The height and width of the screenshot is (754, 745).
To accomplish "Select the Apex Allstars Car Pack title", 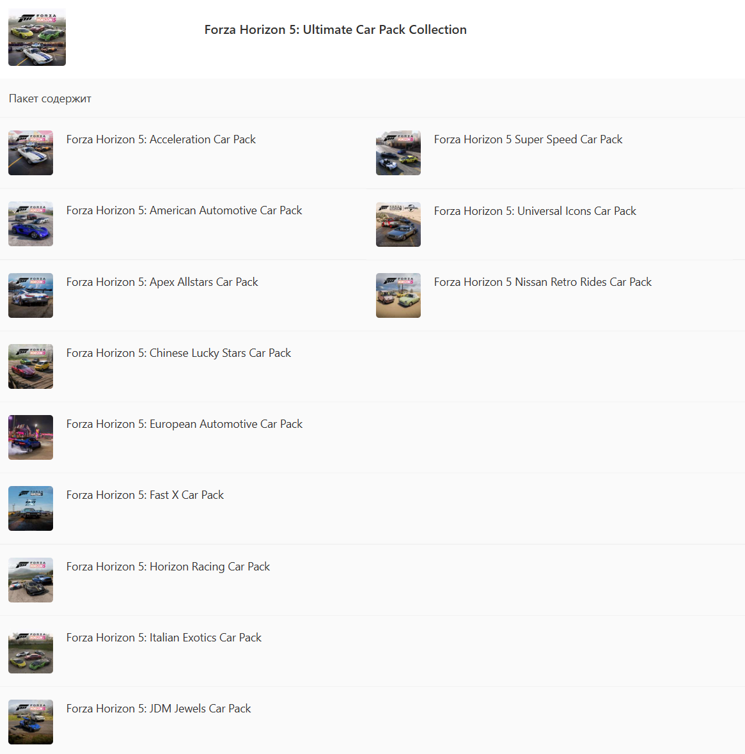I will (162, 282).
